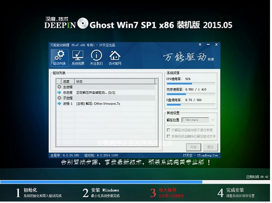Click the DEEPIN disc logo icon
The width and height of the screenshot is (272, 203).
[x=83, y=23]
